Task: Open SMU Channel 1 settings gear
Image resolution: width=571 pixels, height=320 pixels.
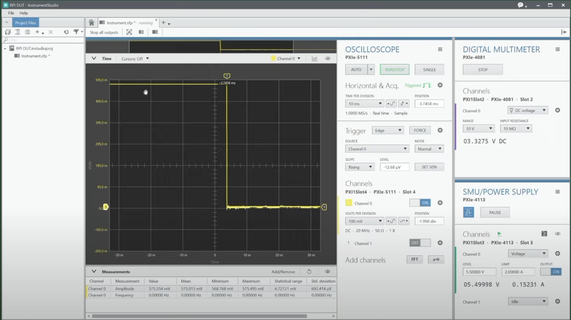Action: [x=558, y=302]
